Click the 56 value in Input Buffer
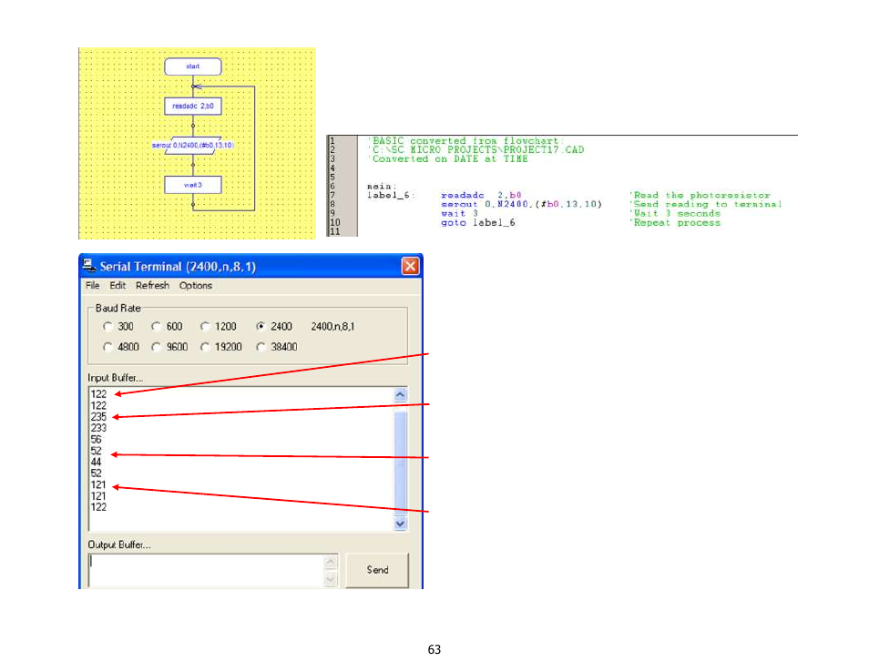Image resolution: width=869 pixels, height=672 pixels. coord(96,439)
